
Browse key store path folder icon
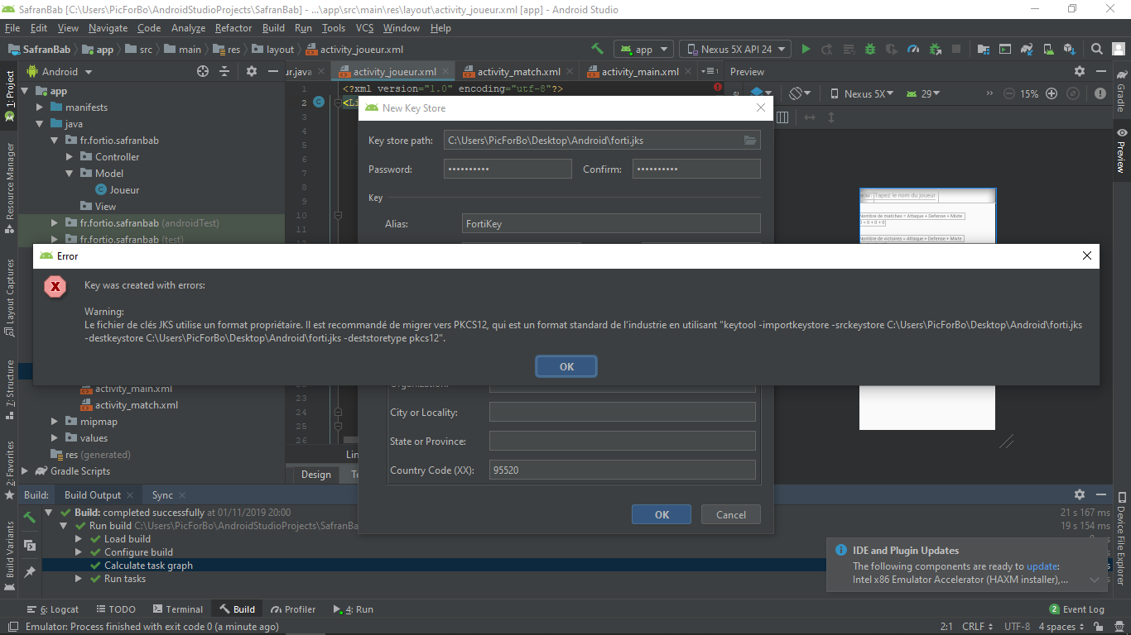tap(750, 141)
